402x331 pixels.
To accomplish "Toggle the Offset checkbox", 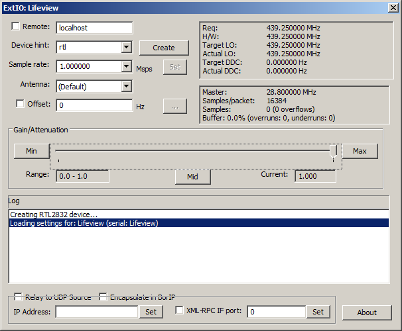I will click(x=20, y=104).
